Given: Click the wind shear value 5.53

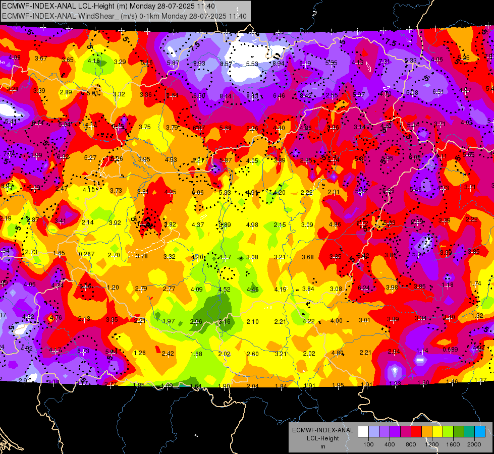Looking at the screenshot, I should point(252,64).
